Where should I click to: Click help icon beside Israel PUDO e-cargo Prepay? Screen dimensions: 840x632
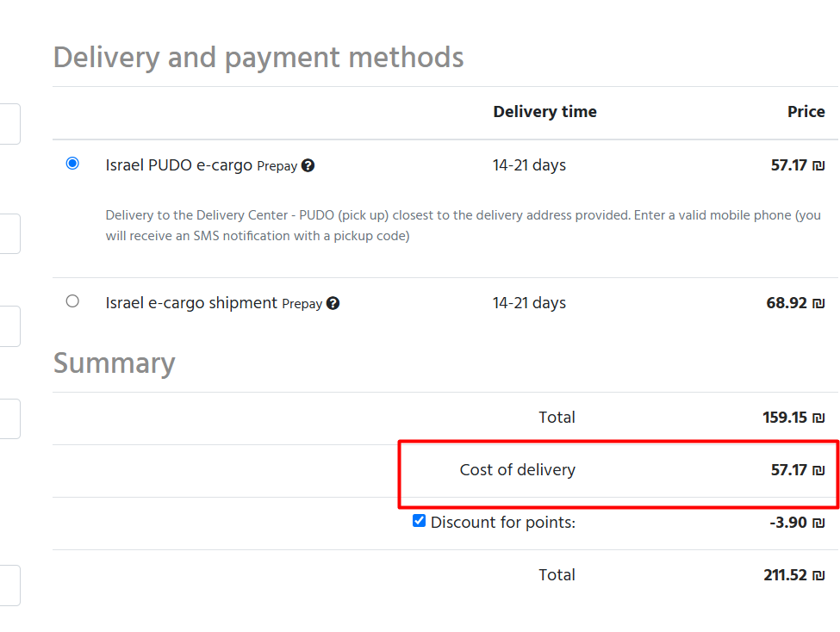pyautogui.click(x=308, y=165)
